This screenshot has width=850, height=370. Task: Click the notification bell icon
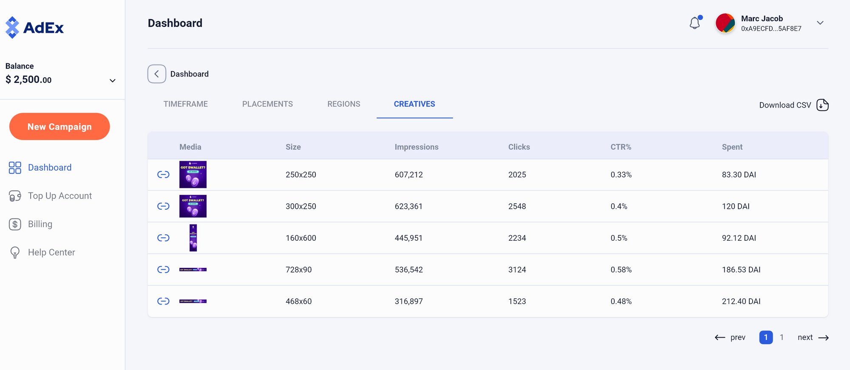coord(695,23)
